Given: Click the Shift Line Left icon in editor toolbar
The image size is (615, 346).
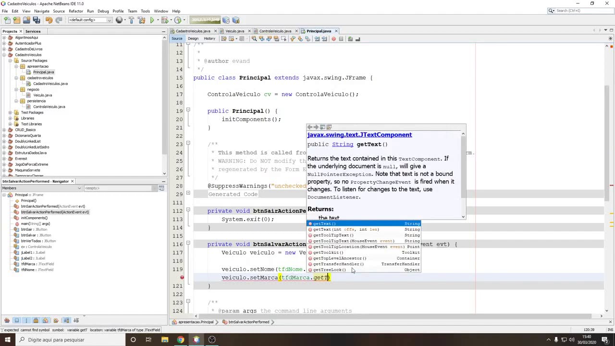Looking at the screenshot, I should click(317, 39).
